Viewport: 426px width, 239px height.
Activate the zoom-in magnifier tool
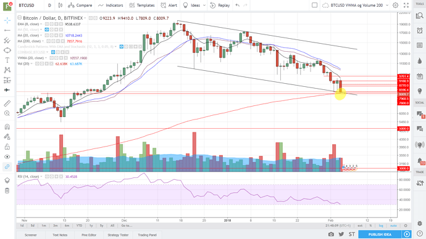coord(7,113)
